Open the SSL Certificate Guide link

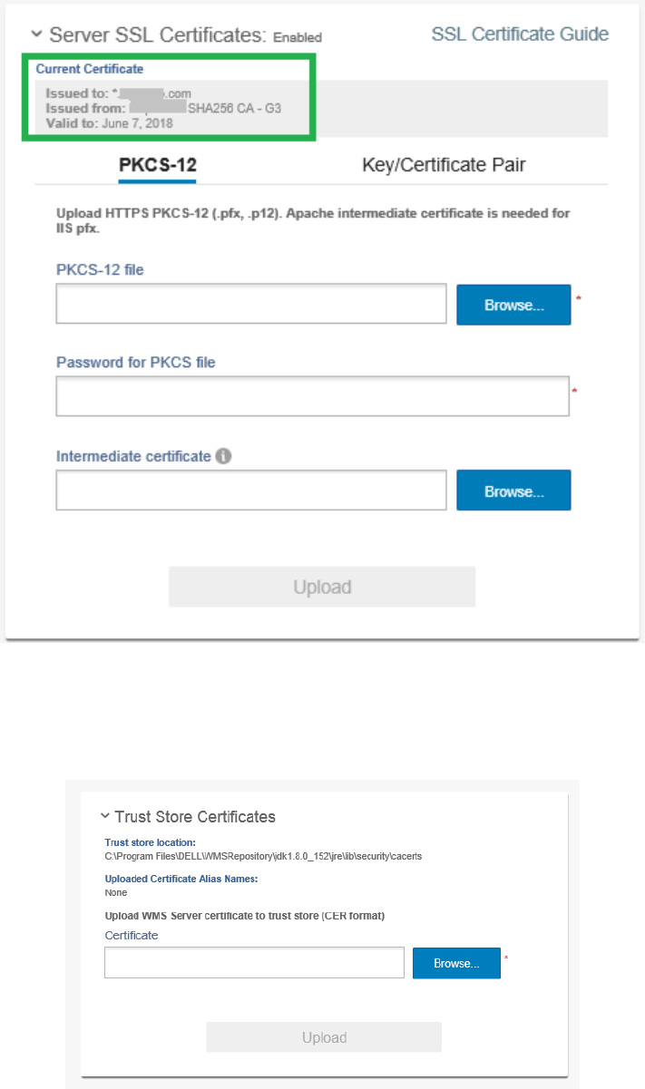pyautogui.click(x=520, y=34)
